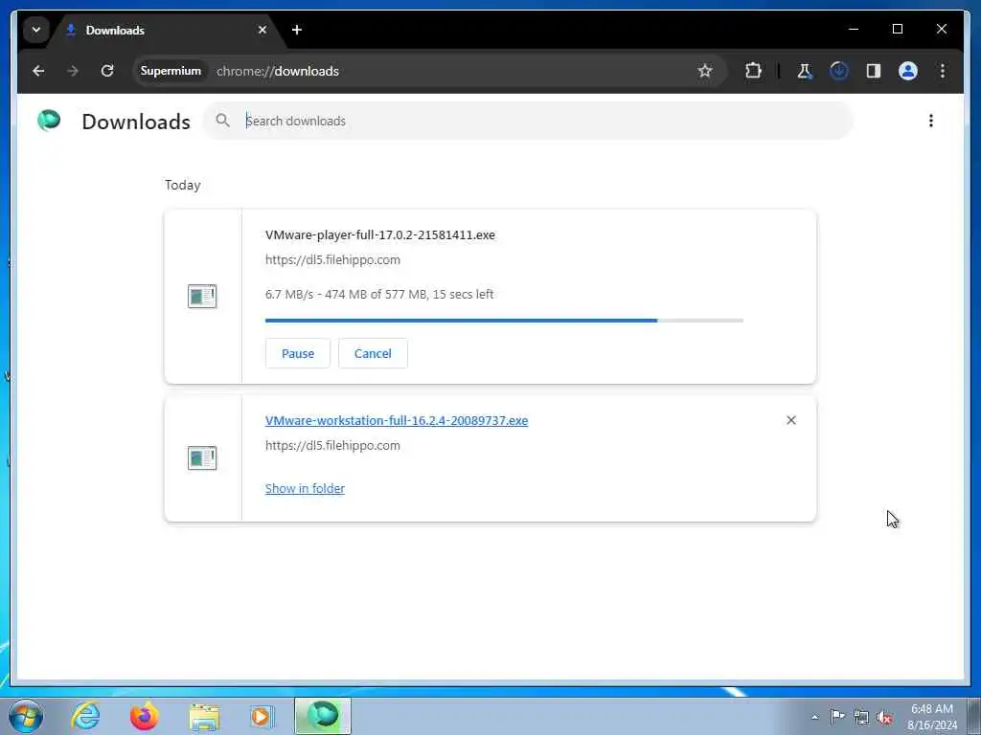Screen dimensions: 981x735
Task: Open the taskbar clock and date
Action: tap(931, 717)
